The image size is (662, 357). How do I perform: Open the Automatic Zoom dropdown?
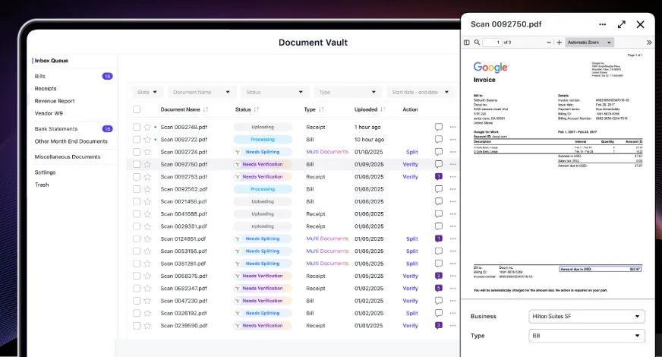click(x=589, y=43)
